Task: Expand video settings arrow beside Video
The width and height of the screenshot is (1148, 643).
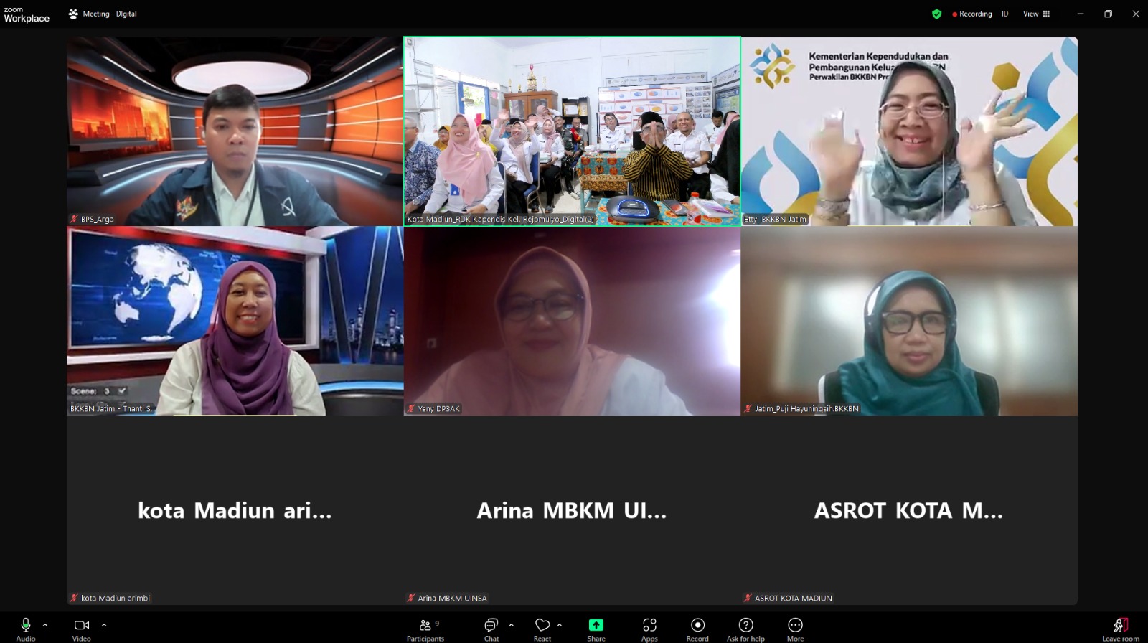Action: tap(104, 625)
